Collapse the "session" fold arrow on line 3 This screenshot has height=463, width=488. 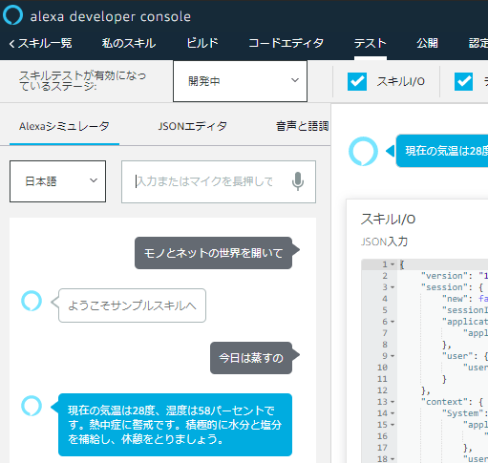pos(393,287)
